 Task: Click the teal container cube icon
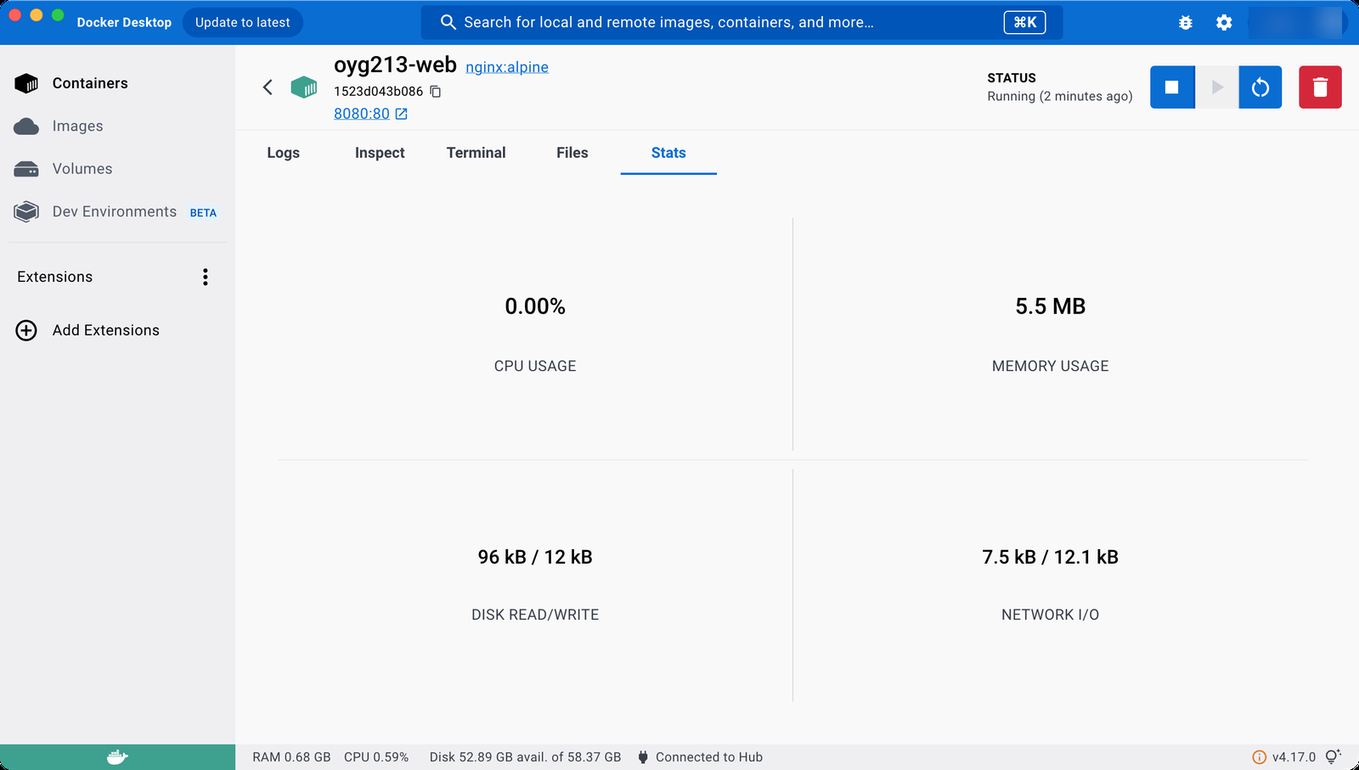[304, 87]
